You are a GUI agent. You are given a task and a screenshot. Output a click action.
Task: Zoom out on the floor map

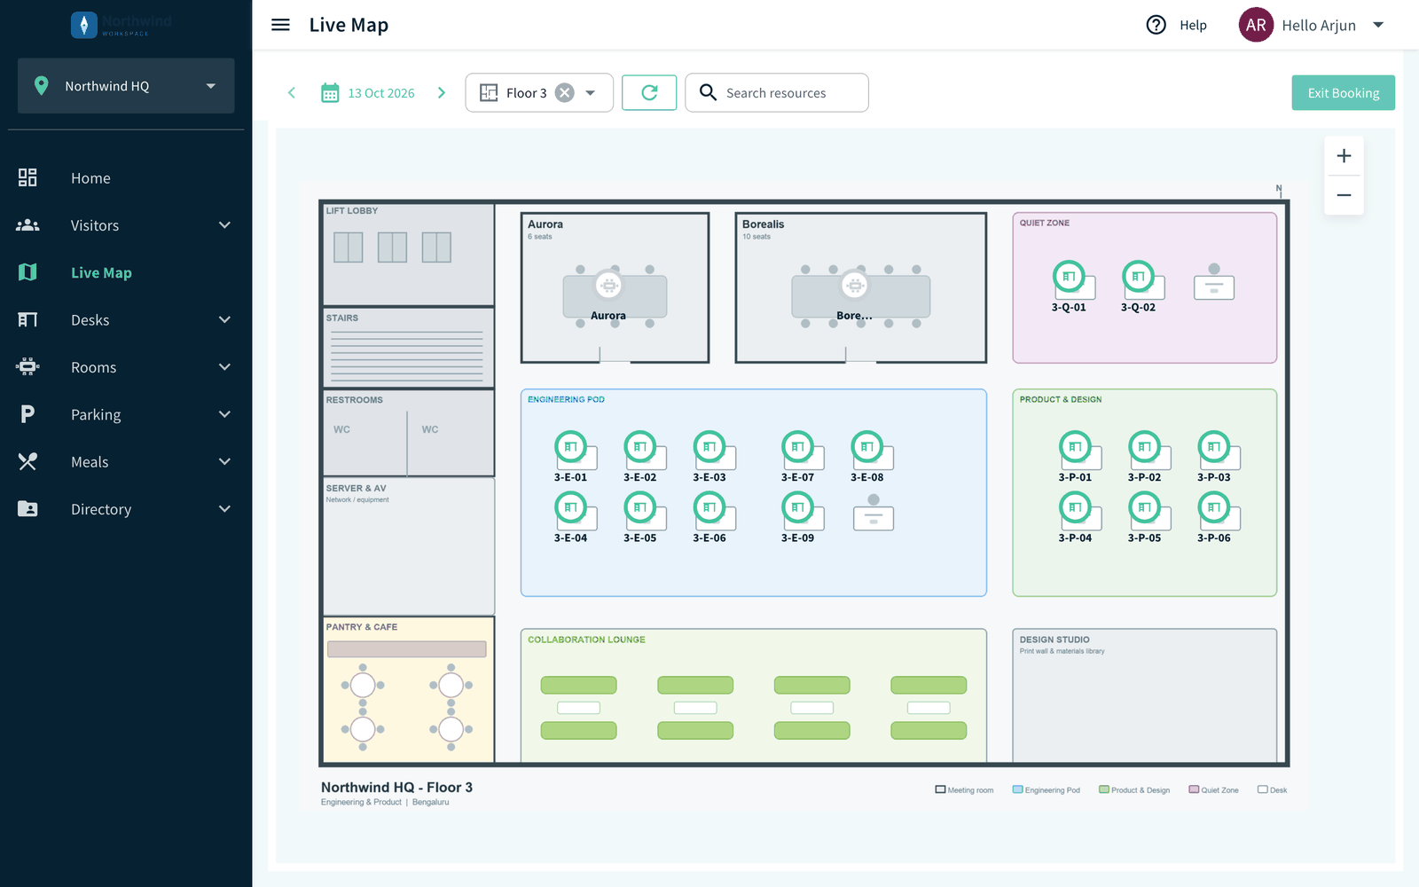(x=1344, y=195)
